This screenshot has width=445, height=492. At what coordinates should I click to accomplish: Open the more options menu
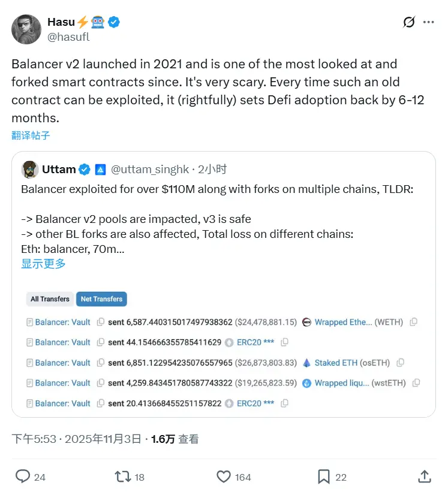pos(429,22)
